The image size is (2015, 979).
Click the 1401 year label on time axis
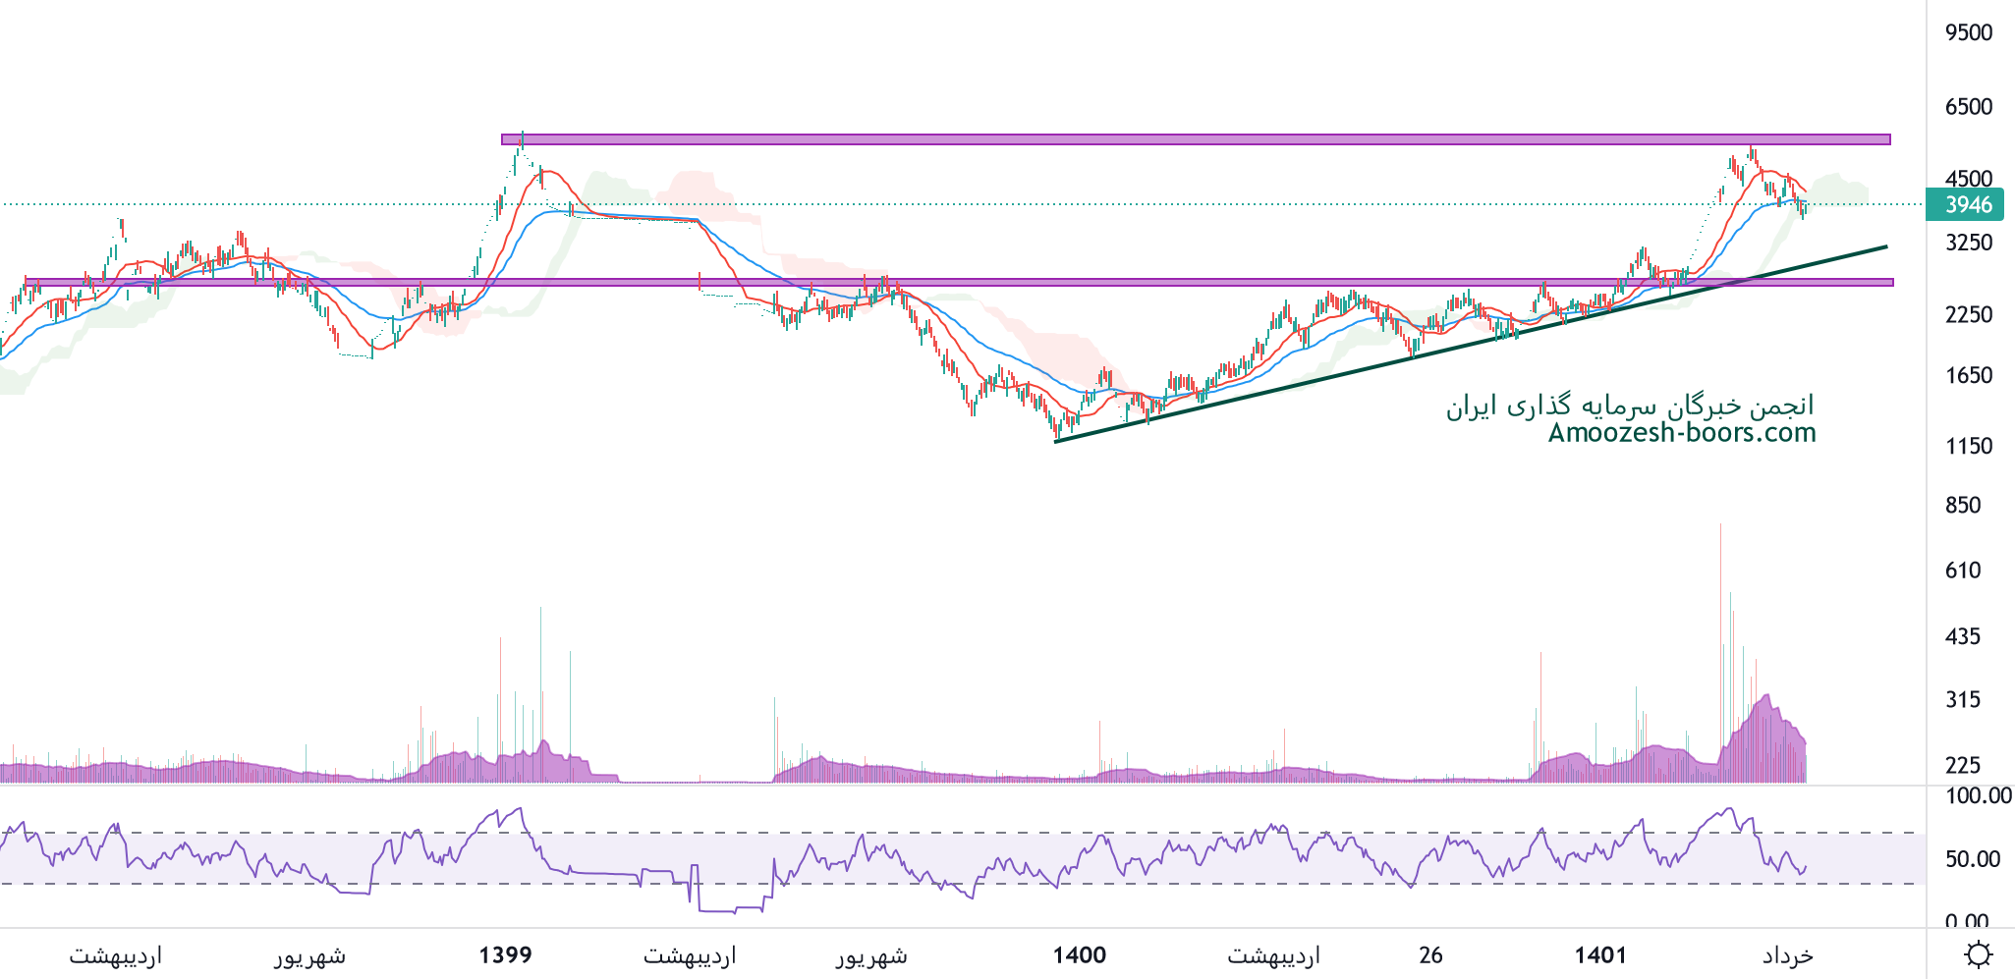(1600, 954)
